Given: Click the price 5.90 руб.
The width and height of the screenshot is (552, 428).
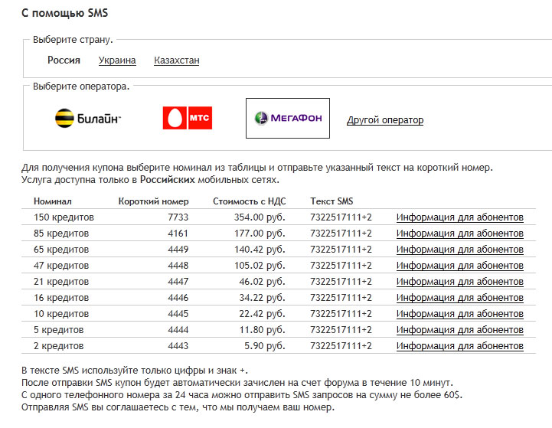Looking at the screenshot, I should [x=265, y=346].
